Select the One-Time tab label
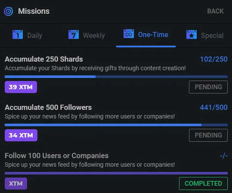This screenshot has width=232, height=193. (153, 34)
